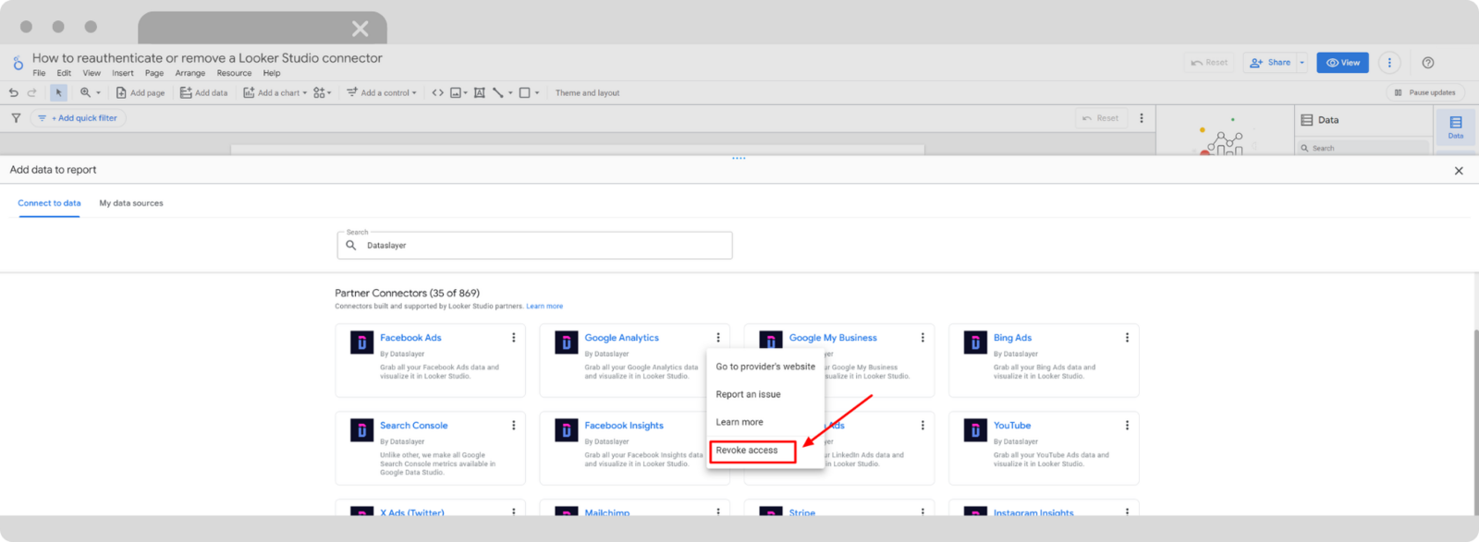
Task: Switch to My data sources tab
Action: tap(131, 203)
